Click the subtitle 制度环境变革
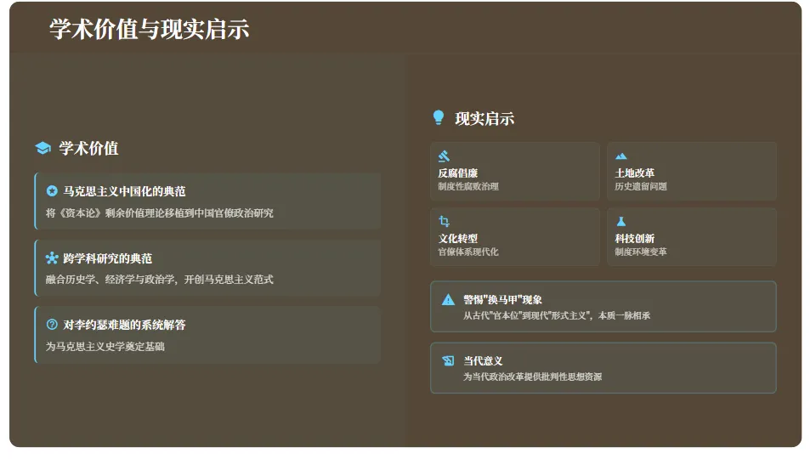 pyautogui.click(x=641, y=252)
